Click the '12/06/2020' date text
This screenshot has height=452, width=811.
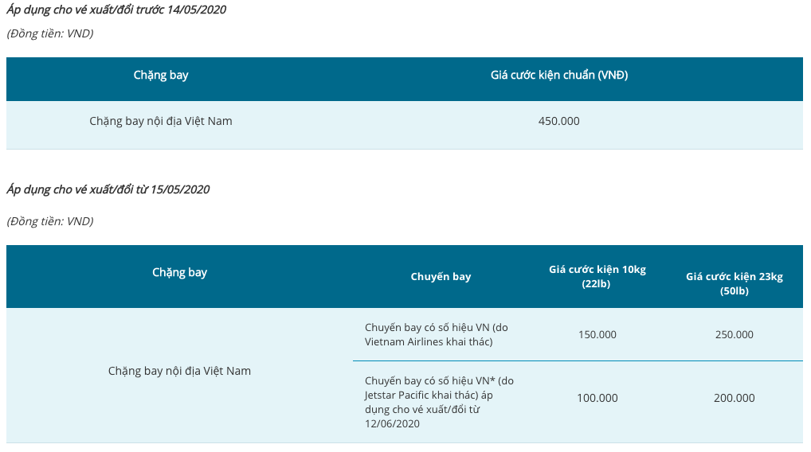392,424
